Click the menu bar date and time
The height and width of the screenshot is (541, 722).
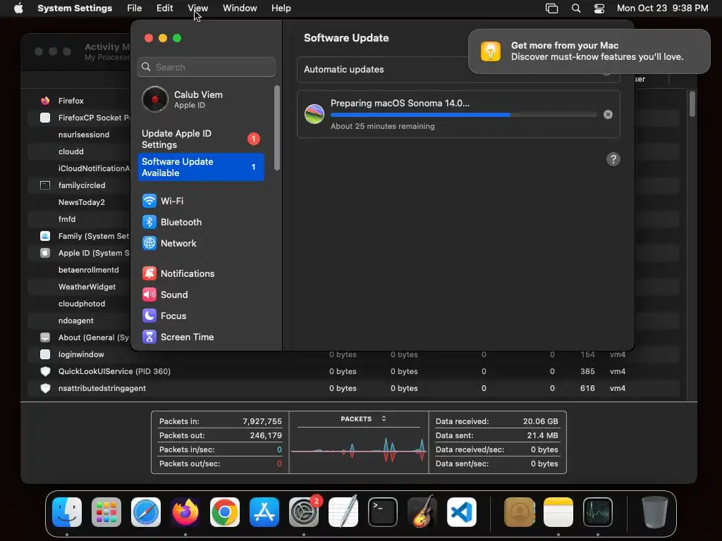click(662, 8)
